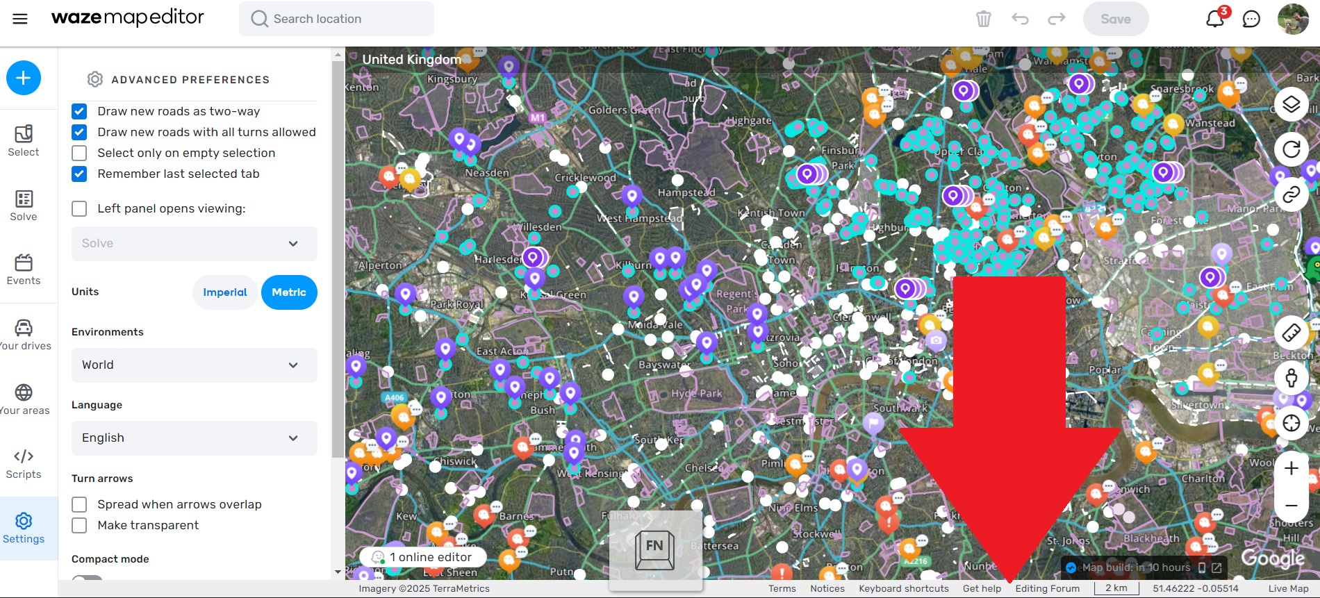Expand the left panel Solve dropdown

point(194,244)
